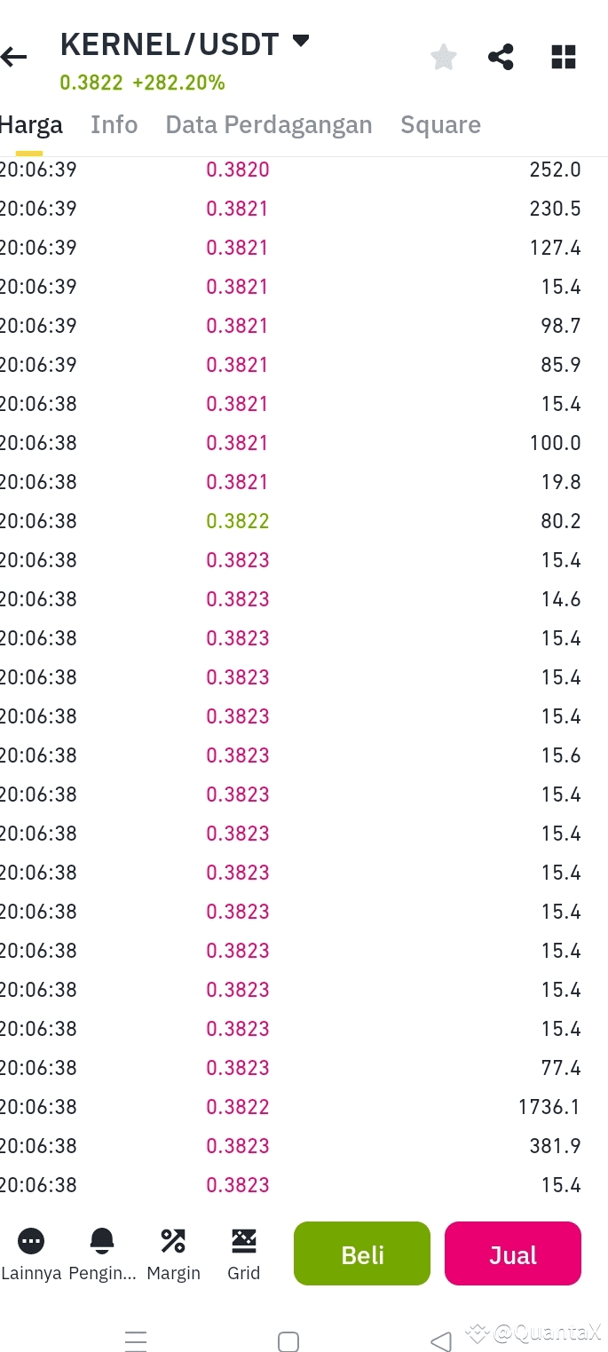Image resolution: width=608 pixels, height=1352 pixels.
Task: Go back using the left arrow icon
Action: [x=14, y=58]
